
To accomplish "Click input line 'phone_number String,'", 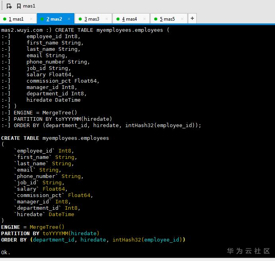I will [x=58, y=62].
